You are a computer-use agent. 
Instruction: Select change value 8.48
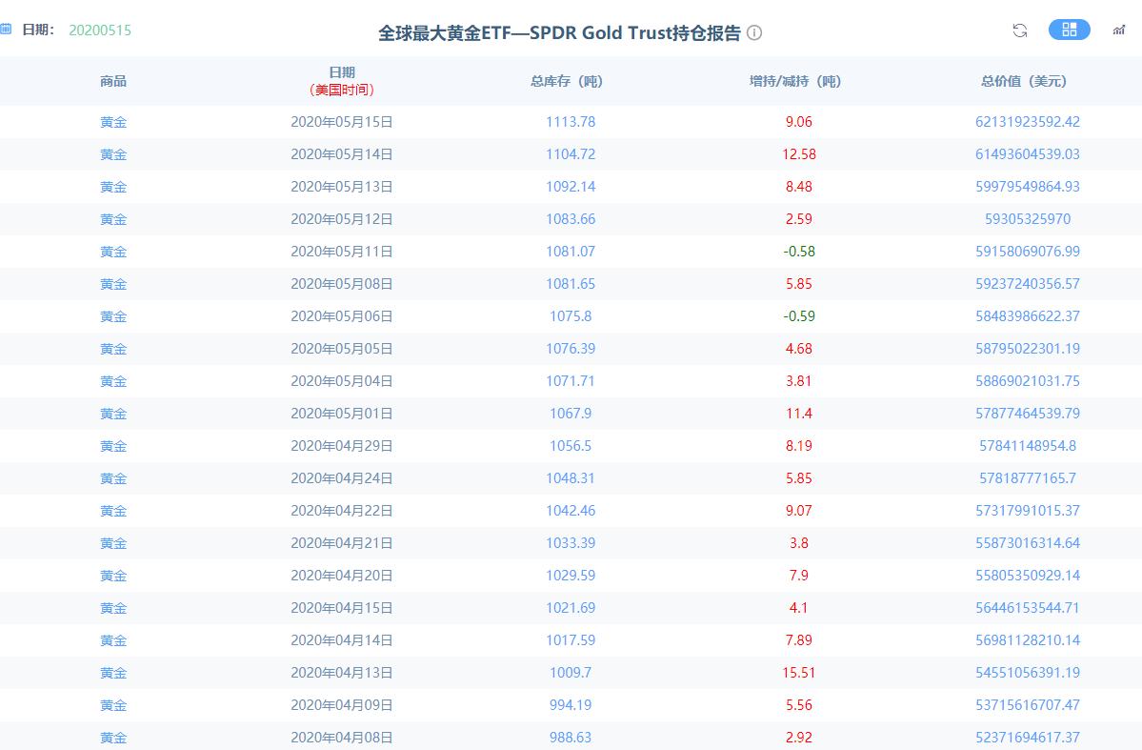click(799, 187)
